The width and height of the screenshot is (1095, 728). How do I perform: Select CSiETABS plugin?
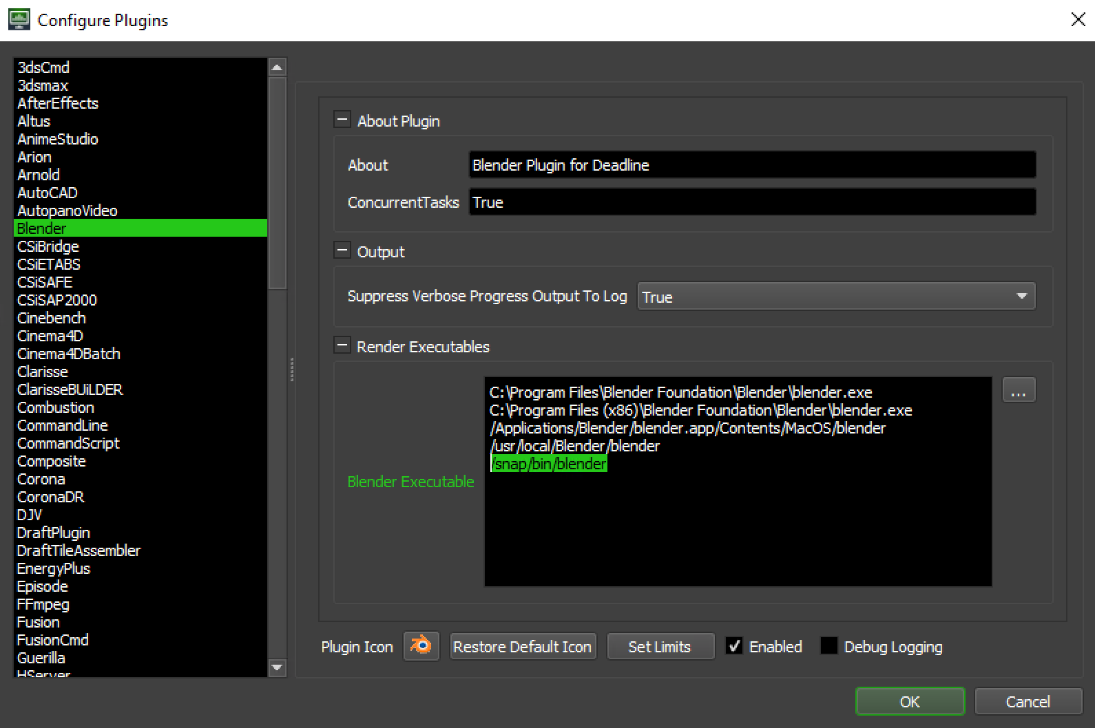click(140, 264)
